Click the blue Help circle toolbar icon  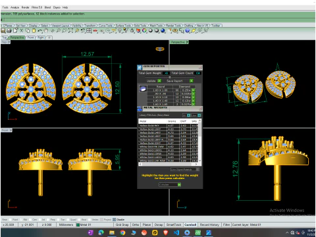(x=187, y=31)
